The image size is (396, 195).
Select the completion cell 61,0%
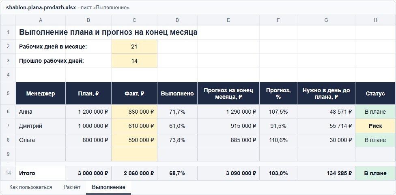point(177,126)
